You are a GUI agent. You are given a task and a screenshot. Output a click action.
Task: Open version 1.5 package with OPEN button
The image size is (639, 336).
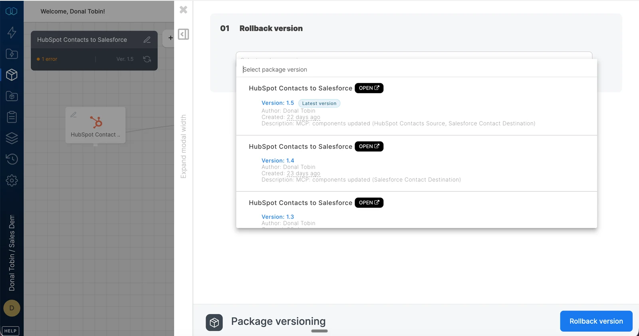(x=369, y=88)
